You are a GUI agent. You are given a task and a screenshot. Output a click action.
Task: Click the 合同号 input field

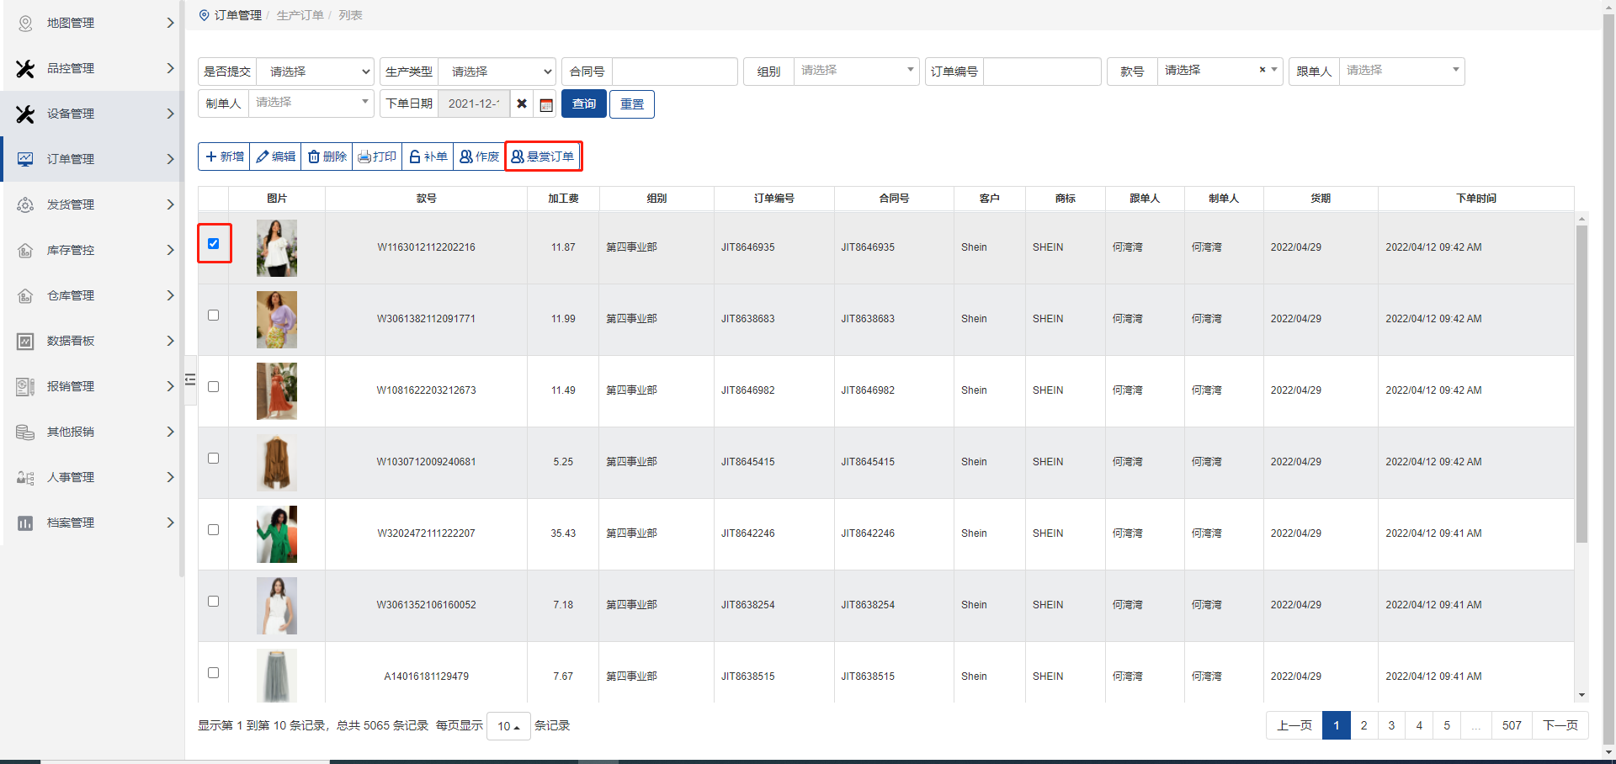tap(674, 72)
